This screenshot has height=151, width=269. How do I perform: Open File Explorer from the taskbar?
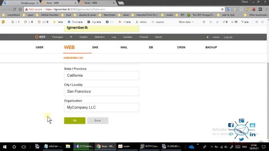pyautogui.click(x=68, y=146)
